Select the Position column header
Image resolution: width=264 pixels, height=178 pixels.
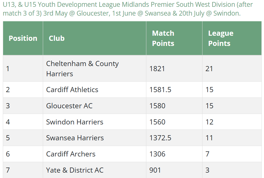[x=23, y=38]
